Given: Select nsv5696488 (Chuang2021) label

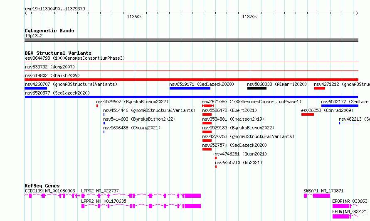Looking at the screenshot, I should click(132, 128).
